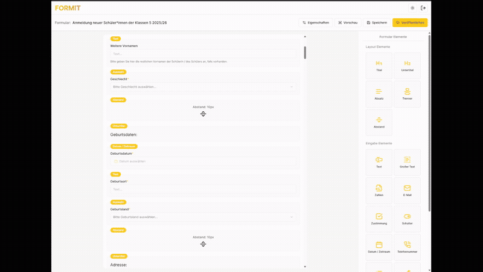The width and height of the screenshot is (483, 272).
Task: Add an Untertitel (H2) layout element
Action: pyautogui.click(x=408, y=66)
